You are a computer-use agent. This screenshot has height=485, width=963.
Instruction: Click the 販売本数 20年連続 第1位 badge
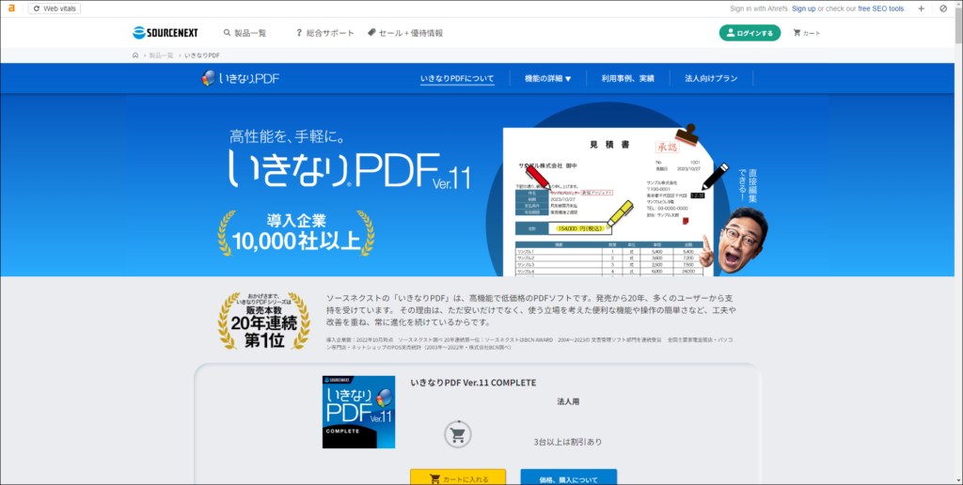(264, 321)
